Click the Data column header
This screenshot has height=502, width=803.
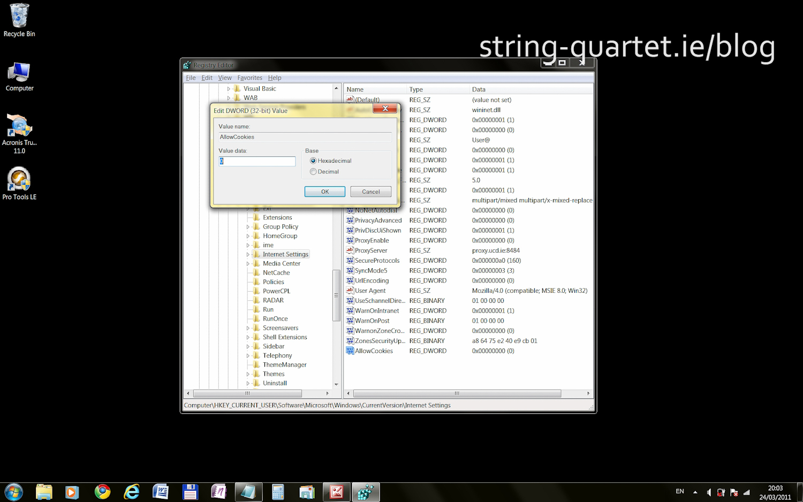(531, 89)
